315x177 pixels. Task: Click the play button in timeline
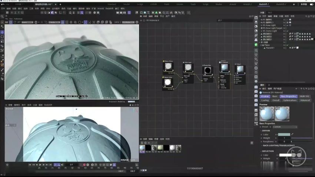coord(40,165)
